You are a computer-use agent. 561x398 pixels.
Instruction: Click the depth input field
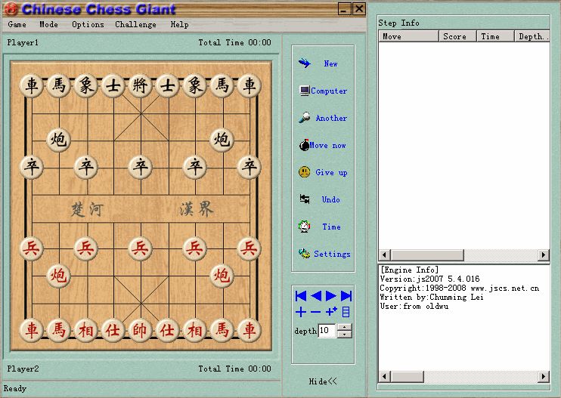[x=327, y=331]
